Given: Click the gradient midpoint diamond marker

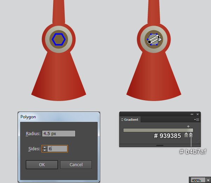Looking at the screenshot, I should click(x=188, y=126).
